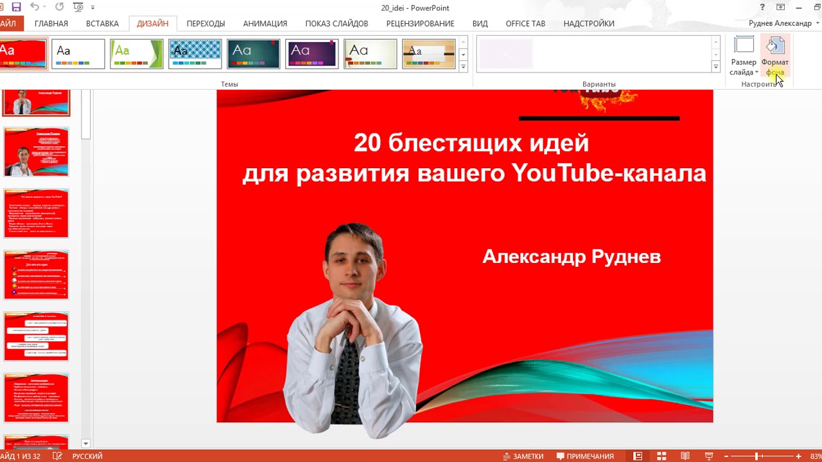Toggle the Примечания comments pane

click(x=584, y=456)
